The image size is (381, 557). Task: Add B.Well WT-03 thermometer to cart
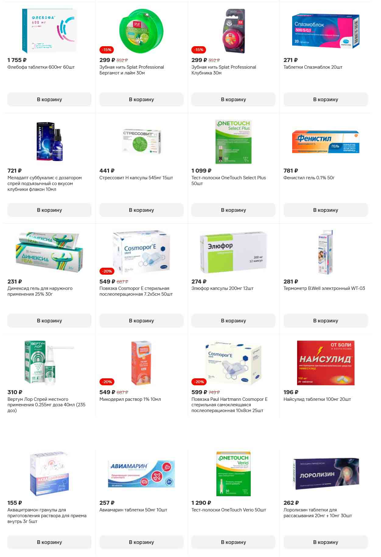click(x=326, y=321)
